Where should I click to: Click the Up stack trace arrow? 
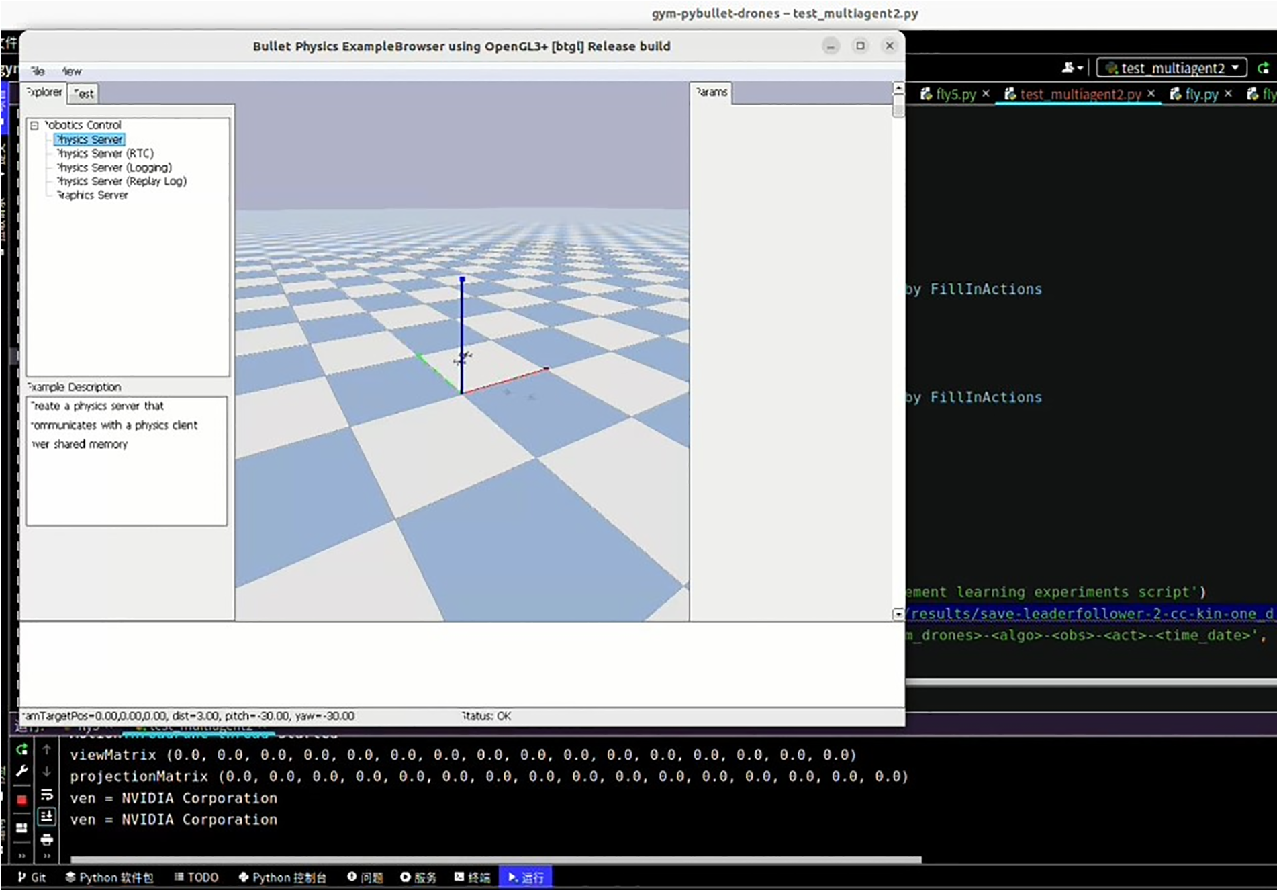coord(46,750)
